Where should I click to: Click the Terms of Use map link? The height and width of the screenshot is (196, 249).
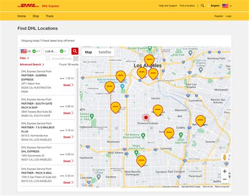pos(207,187)
